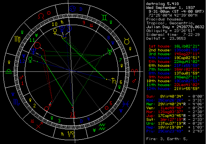The image size is (206, 144).
Task: Click the blue Scorpio zodiac glyph
Action: [x=17, y=102]
